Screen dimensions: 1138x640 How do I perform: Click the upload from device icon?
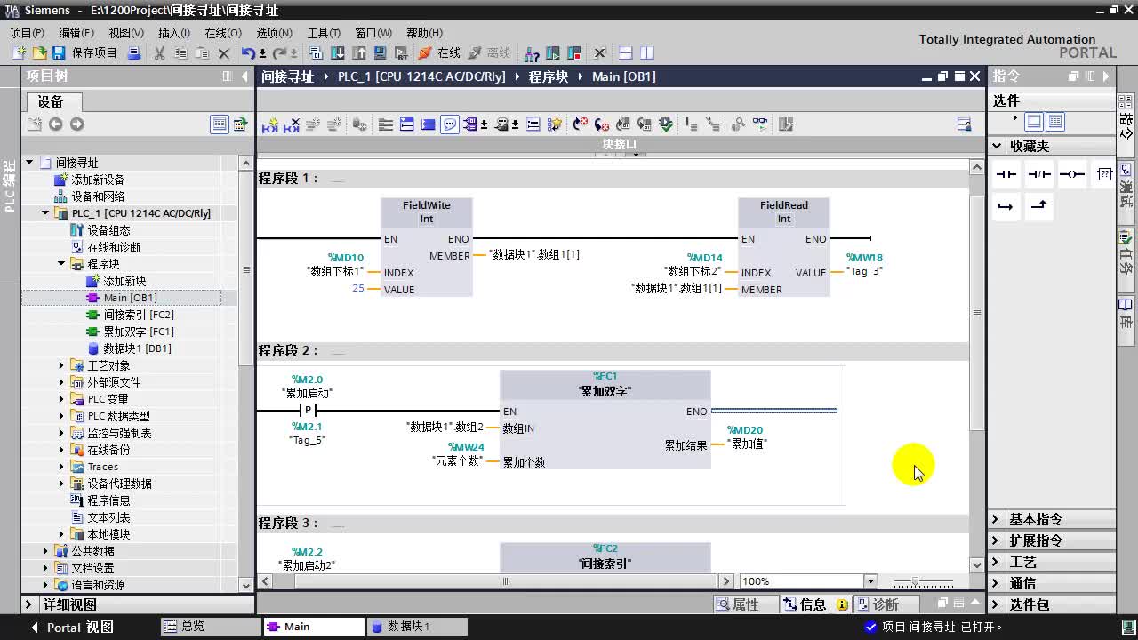(359, 53)
